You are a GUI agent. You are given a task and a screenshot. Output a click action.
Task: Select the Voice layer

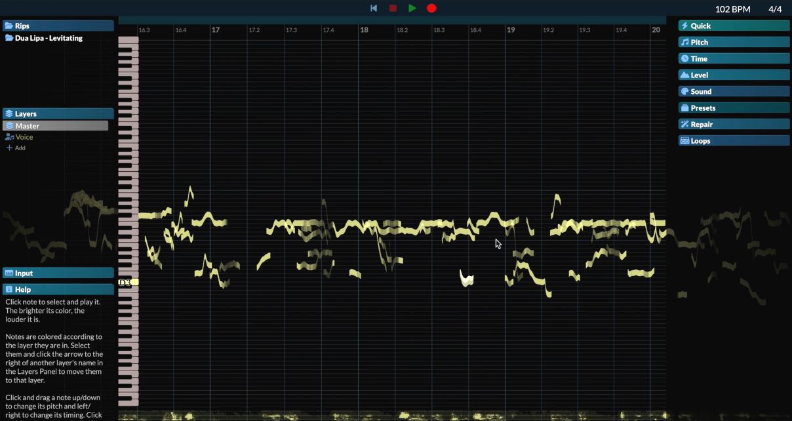pyautogui.click(x=24, y=137)
